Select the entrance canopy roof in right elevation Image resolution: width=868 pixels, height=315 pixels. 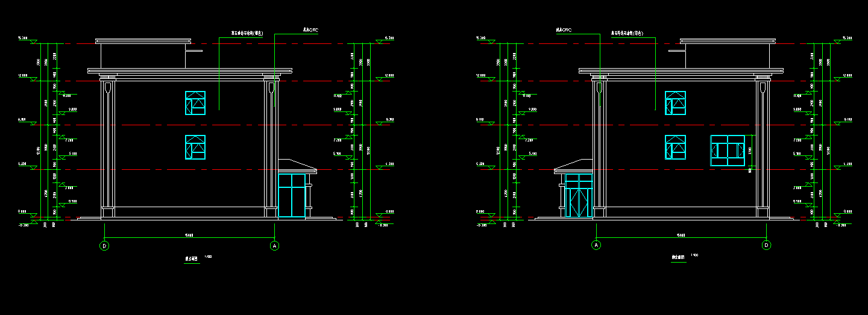pyautogui.click(x=573, y=166)
